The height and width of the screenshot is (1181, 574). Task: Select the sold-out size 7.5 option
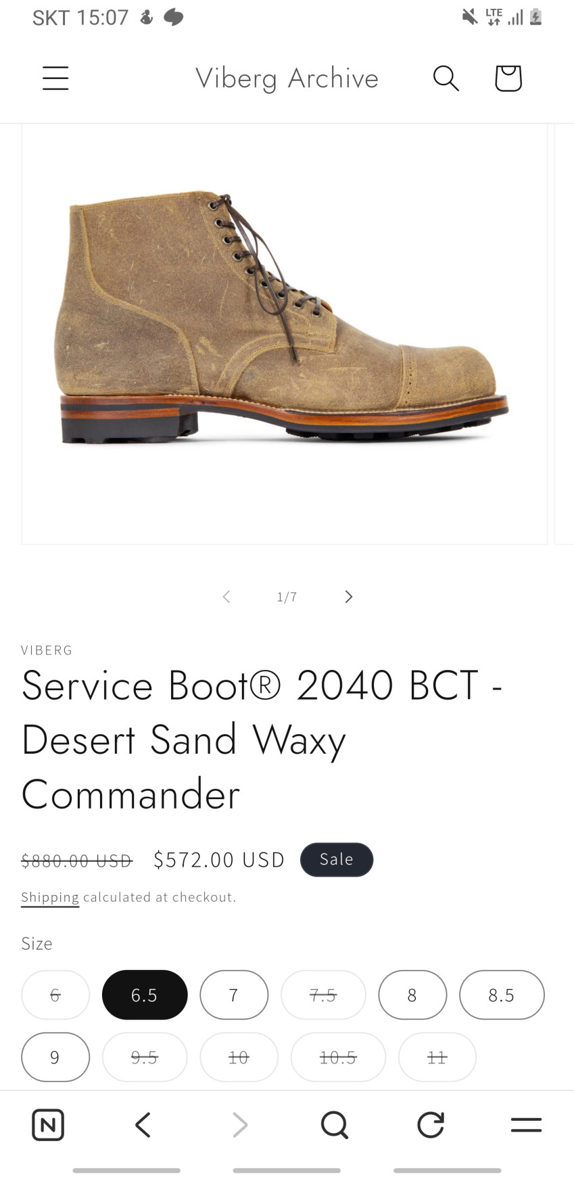tap(323, 995)
